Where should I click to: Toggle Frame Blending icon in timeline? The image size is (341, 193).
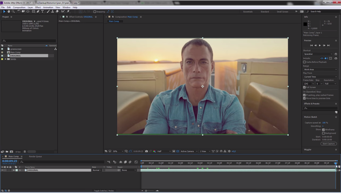click(x=125, y=162)
